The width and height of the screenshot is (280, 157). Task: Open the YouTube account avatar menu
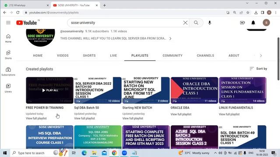[x=266, y=23]
